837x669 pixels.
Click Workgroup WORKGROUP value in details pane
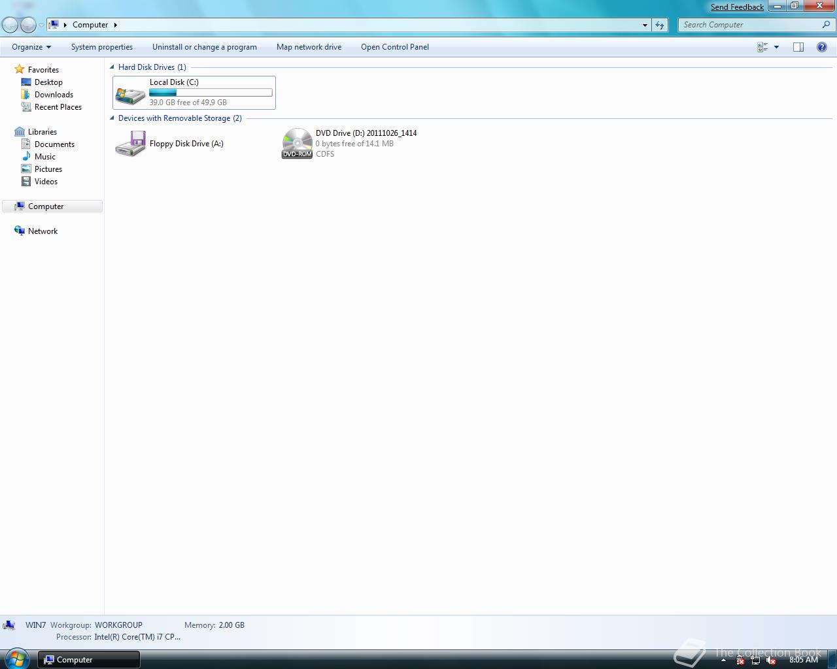(x=118, y=625)
